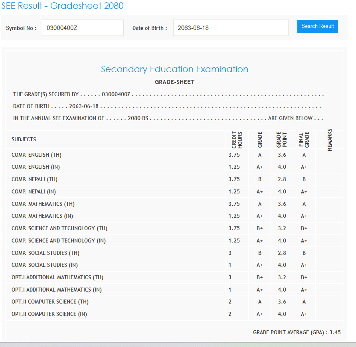
Task: Focus the Symbol No input field
Action: coord(83,28)
